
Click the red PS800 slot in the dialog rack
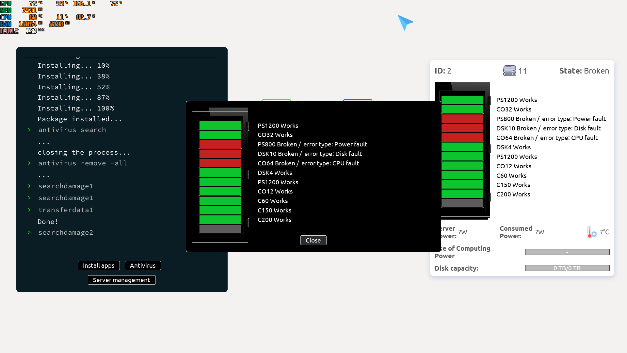pyautogui.click(x=220, y=144)
